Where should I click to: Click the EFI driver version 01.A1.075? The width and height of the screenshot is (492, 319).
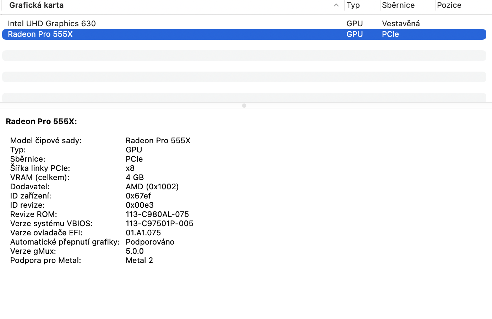tap(143, 233)
